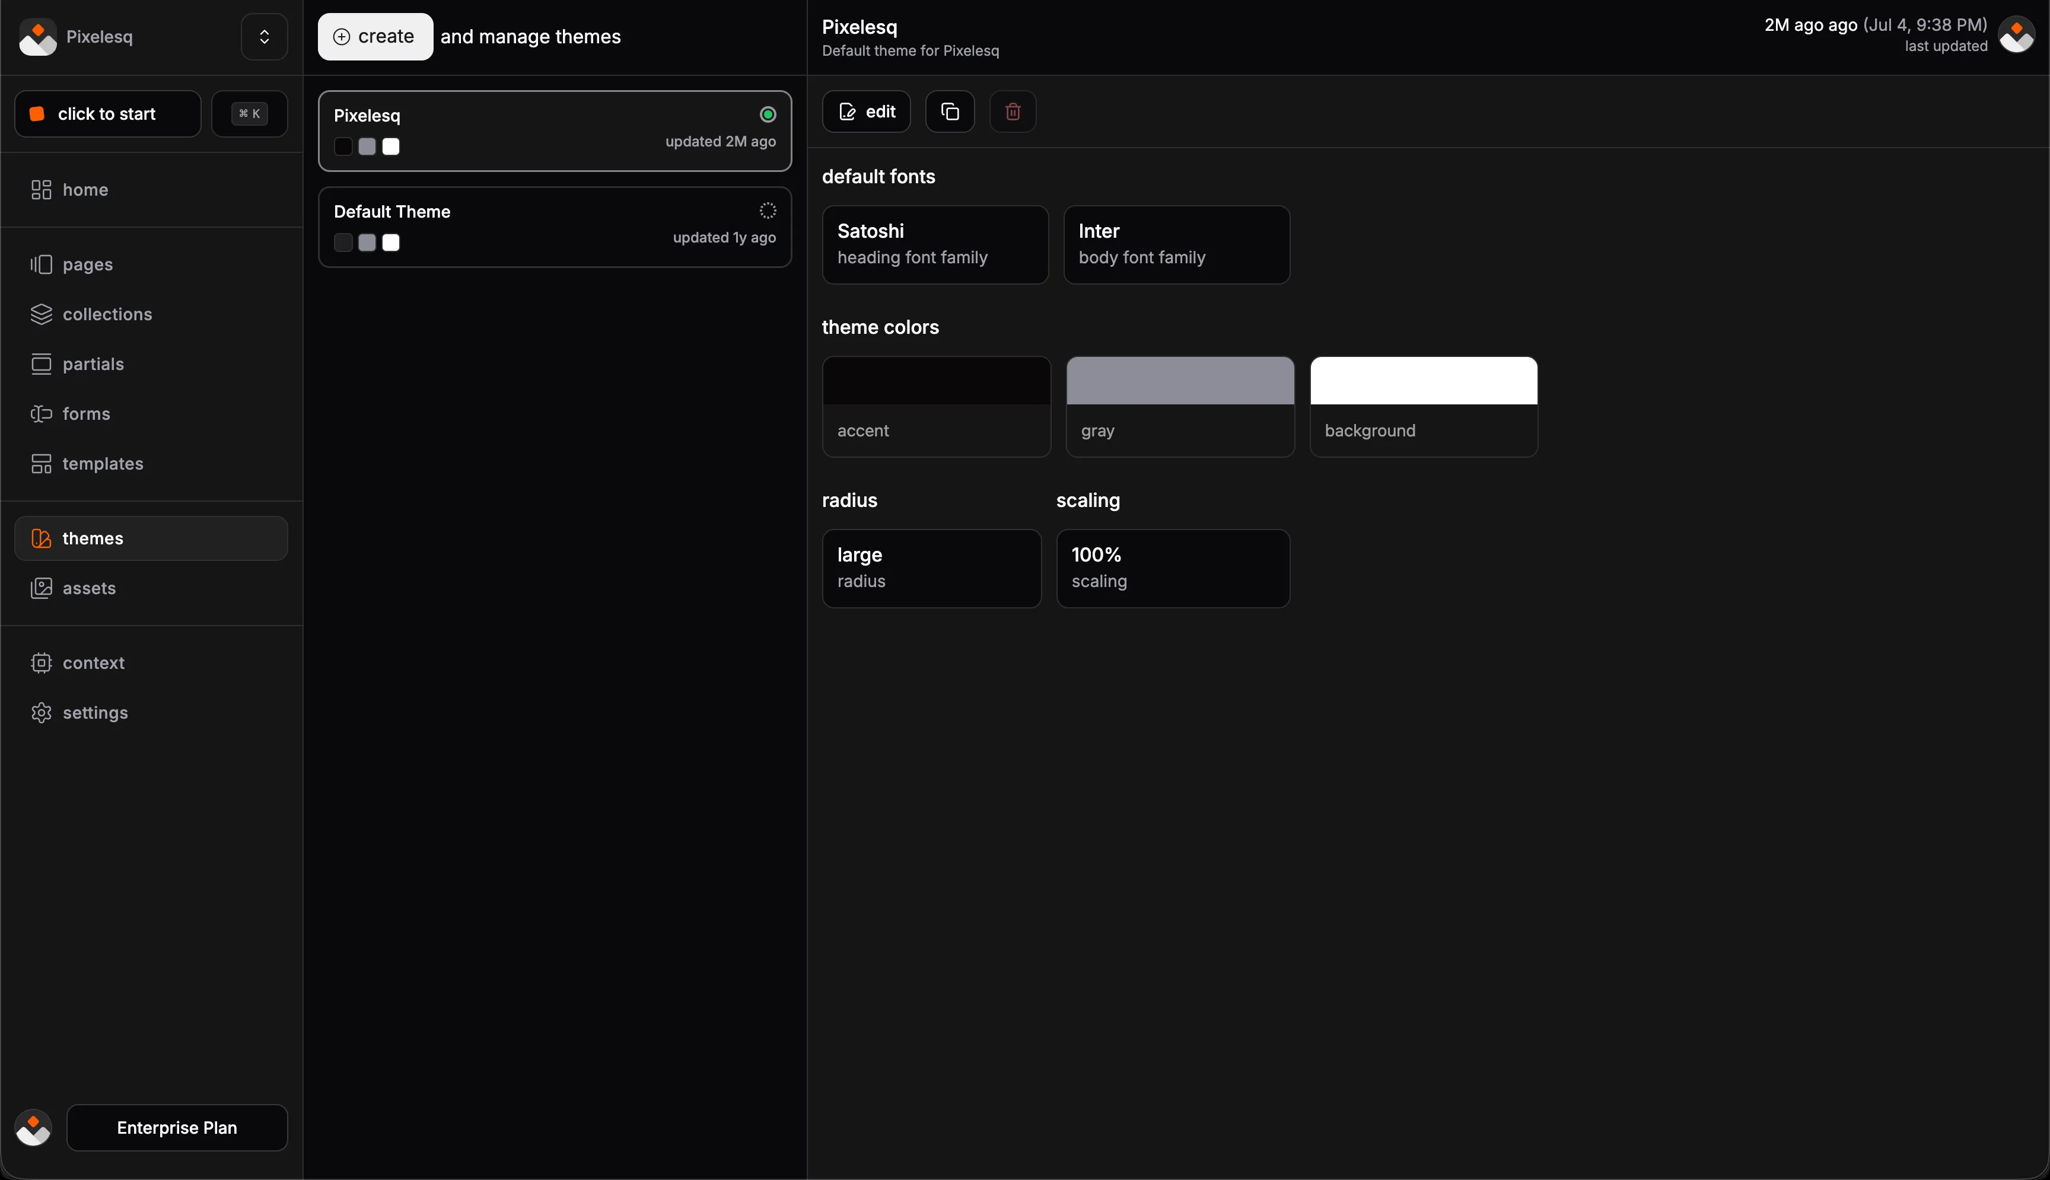This screenshot has width=2050, height=1180.
Task: Click the red trash delete icon
Action: pos(1013,112)
